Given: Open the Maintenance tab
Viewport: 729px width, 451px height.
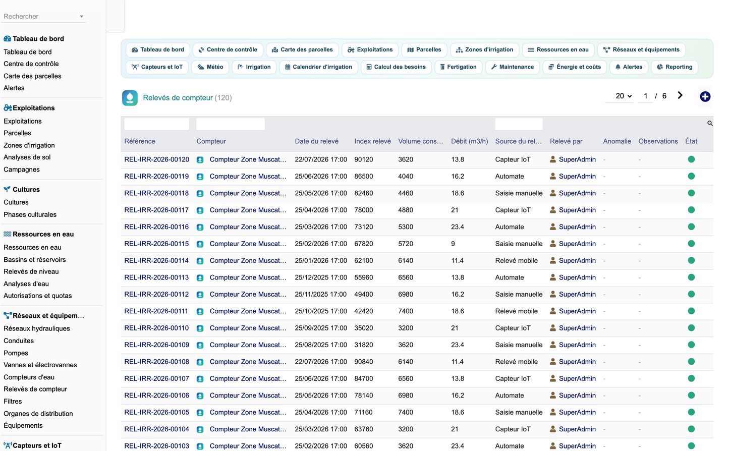Looking at the screenshot, I should [513, 67].
